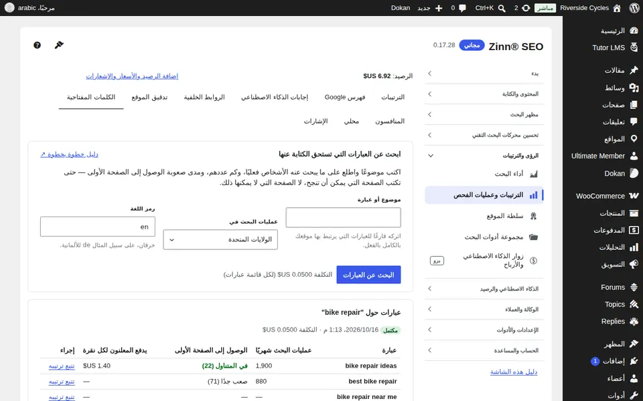Switch to فهرس Google tab
The height and width of the screenshot is (401, 643).
345,98
